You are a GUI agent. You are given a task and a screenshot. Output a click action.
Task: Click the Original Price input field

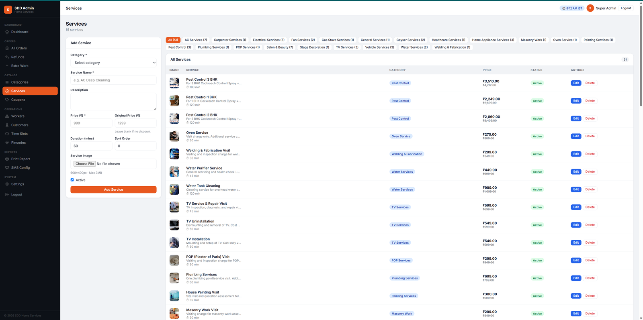pyautogui.click(x=136, y=123)
